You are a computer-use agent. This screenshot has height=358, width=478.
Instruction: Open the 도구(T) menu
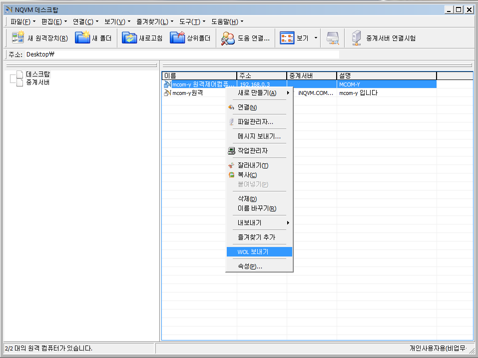point(192,21)
